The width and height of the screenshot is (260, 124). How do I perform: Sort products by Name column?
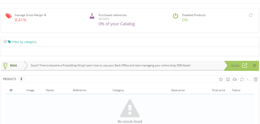point(50,90)
